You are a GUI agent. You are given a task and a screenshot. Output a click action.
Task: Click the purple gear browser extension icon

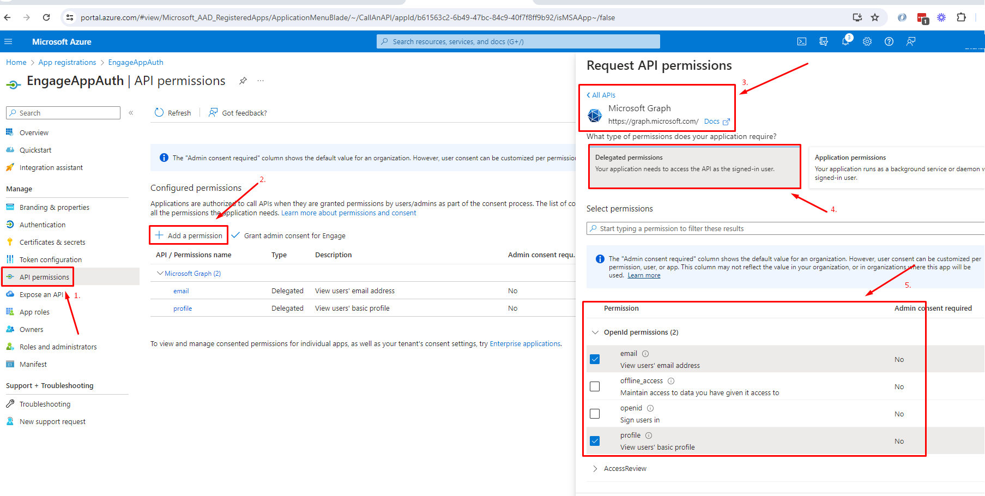(x=941, y=17)
